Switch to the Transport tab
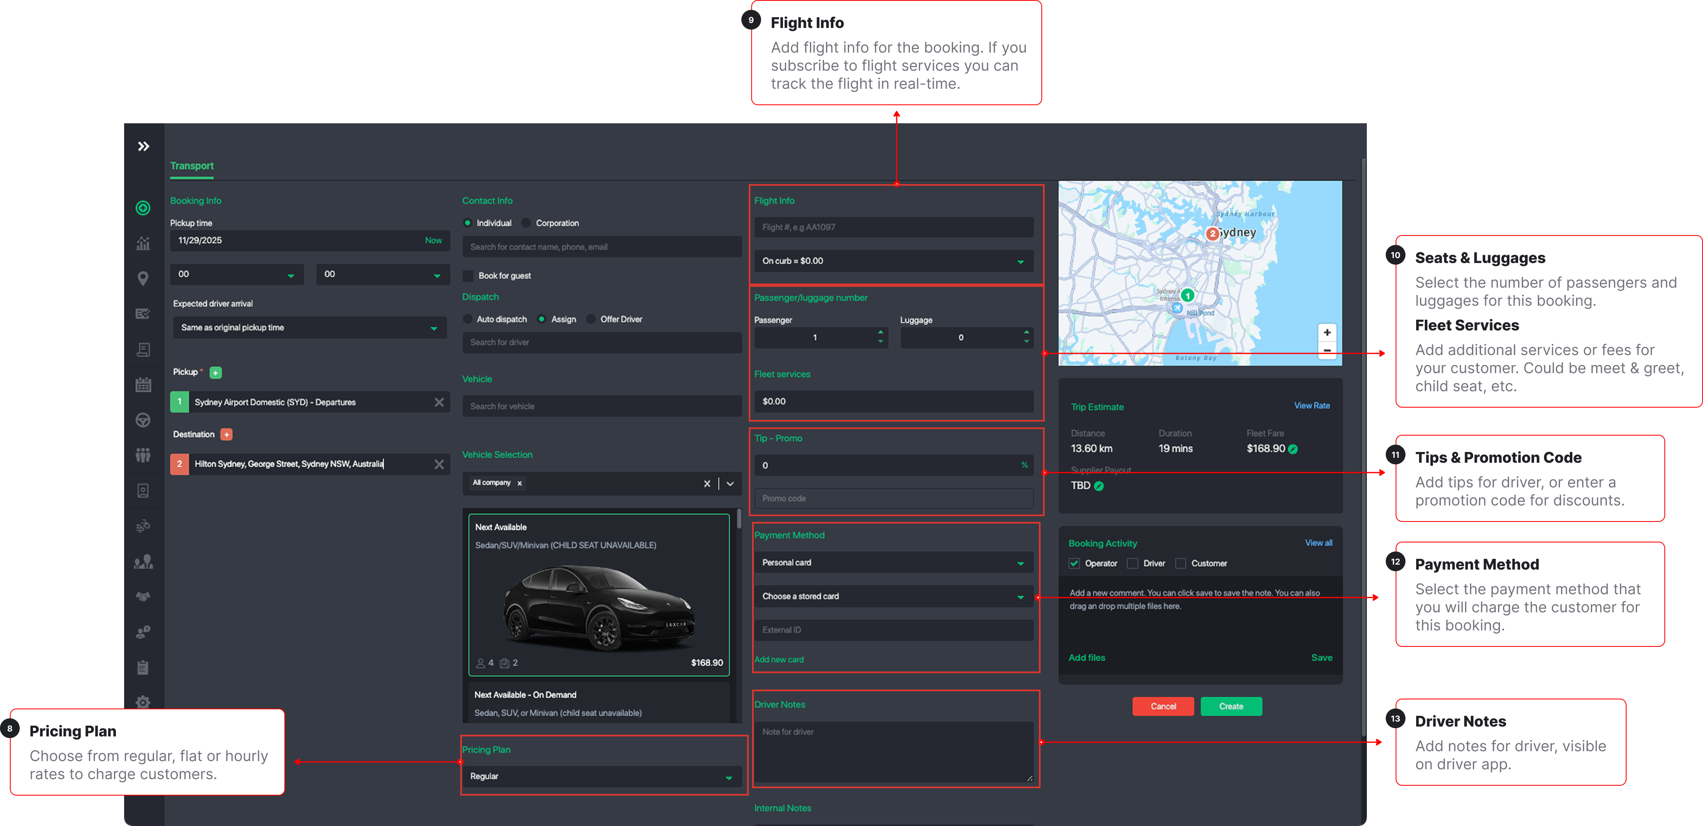 (x=192, y=166)
